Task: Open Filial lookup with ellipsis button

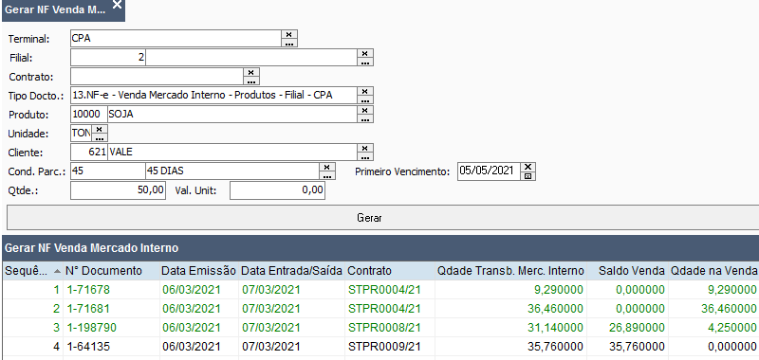Action: [x=365, y=62]
